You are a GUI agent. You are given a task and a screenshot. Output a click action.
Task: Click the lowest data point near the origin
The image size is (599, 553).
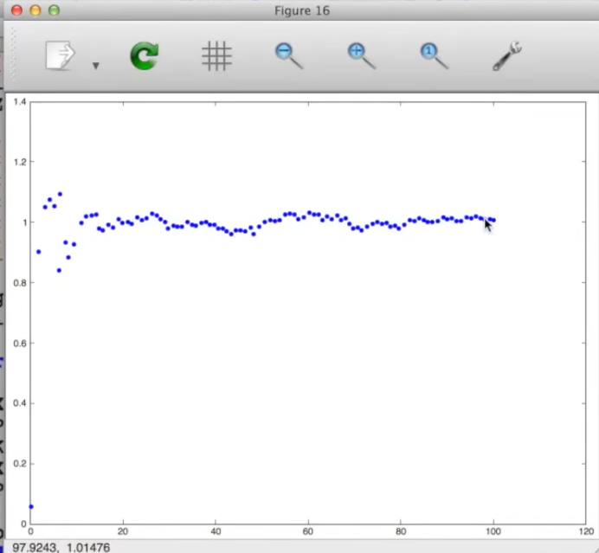tap(31, 507)
